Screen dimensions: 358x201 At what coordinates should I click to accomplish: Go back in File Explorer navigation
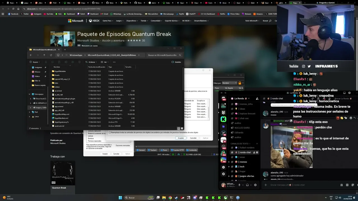pos(31,55)
